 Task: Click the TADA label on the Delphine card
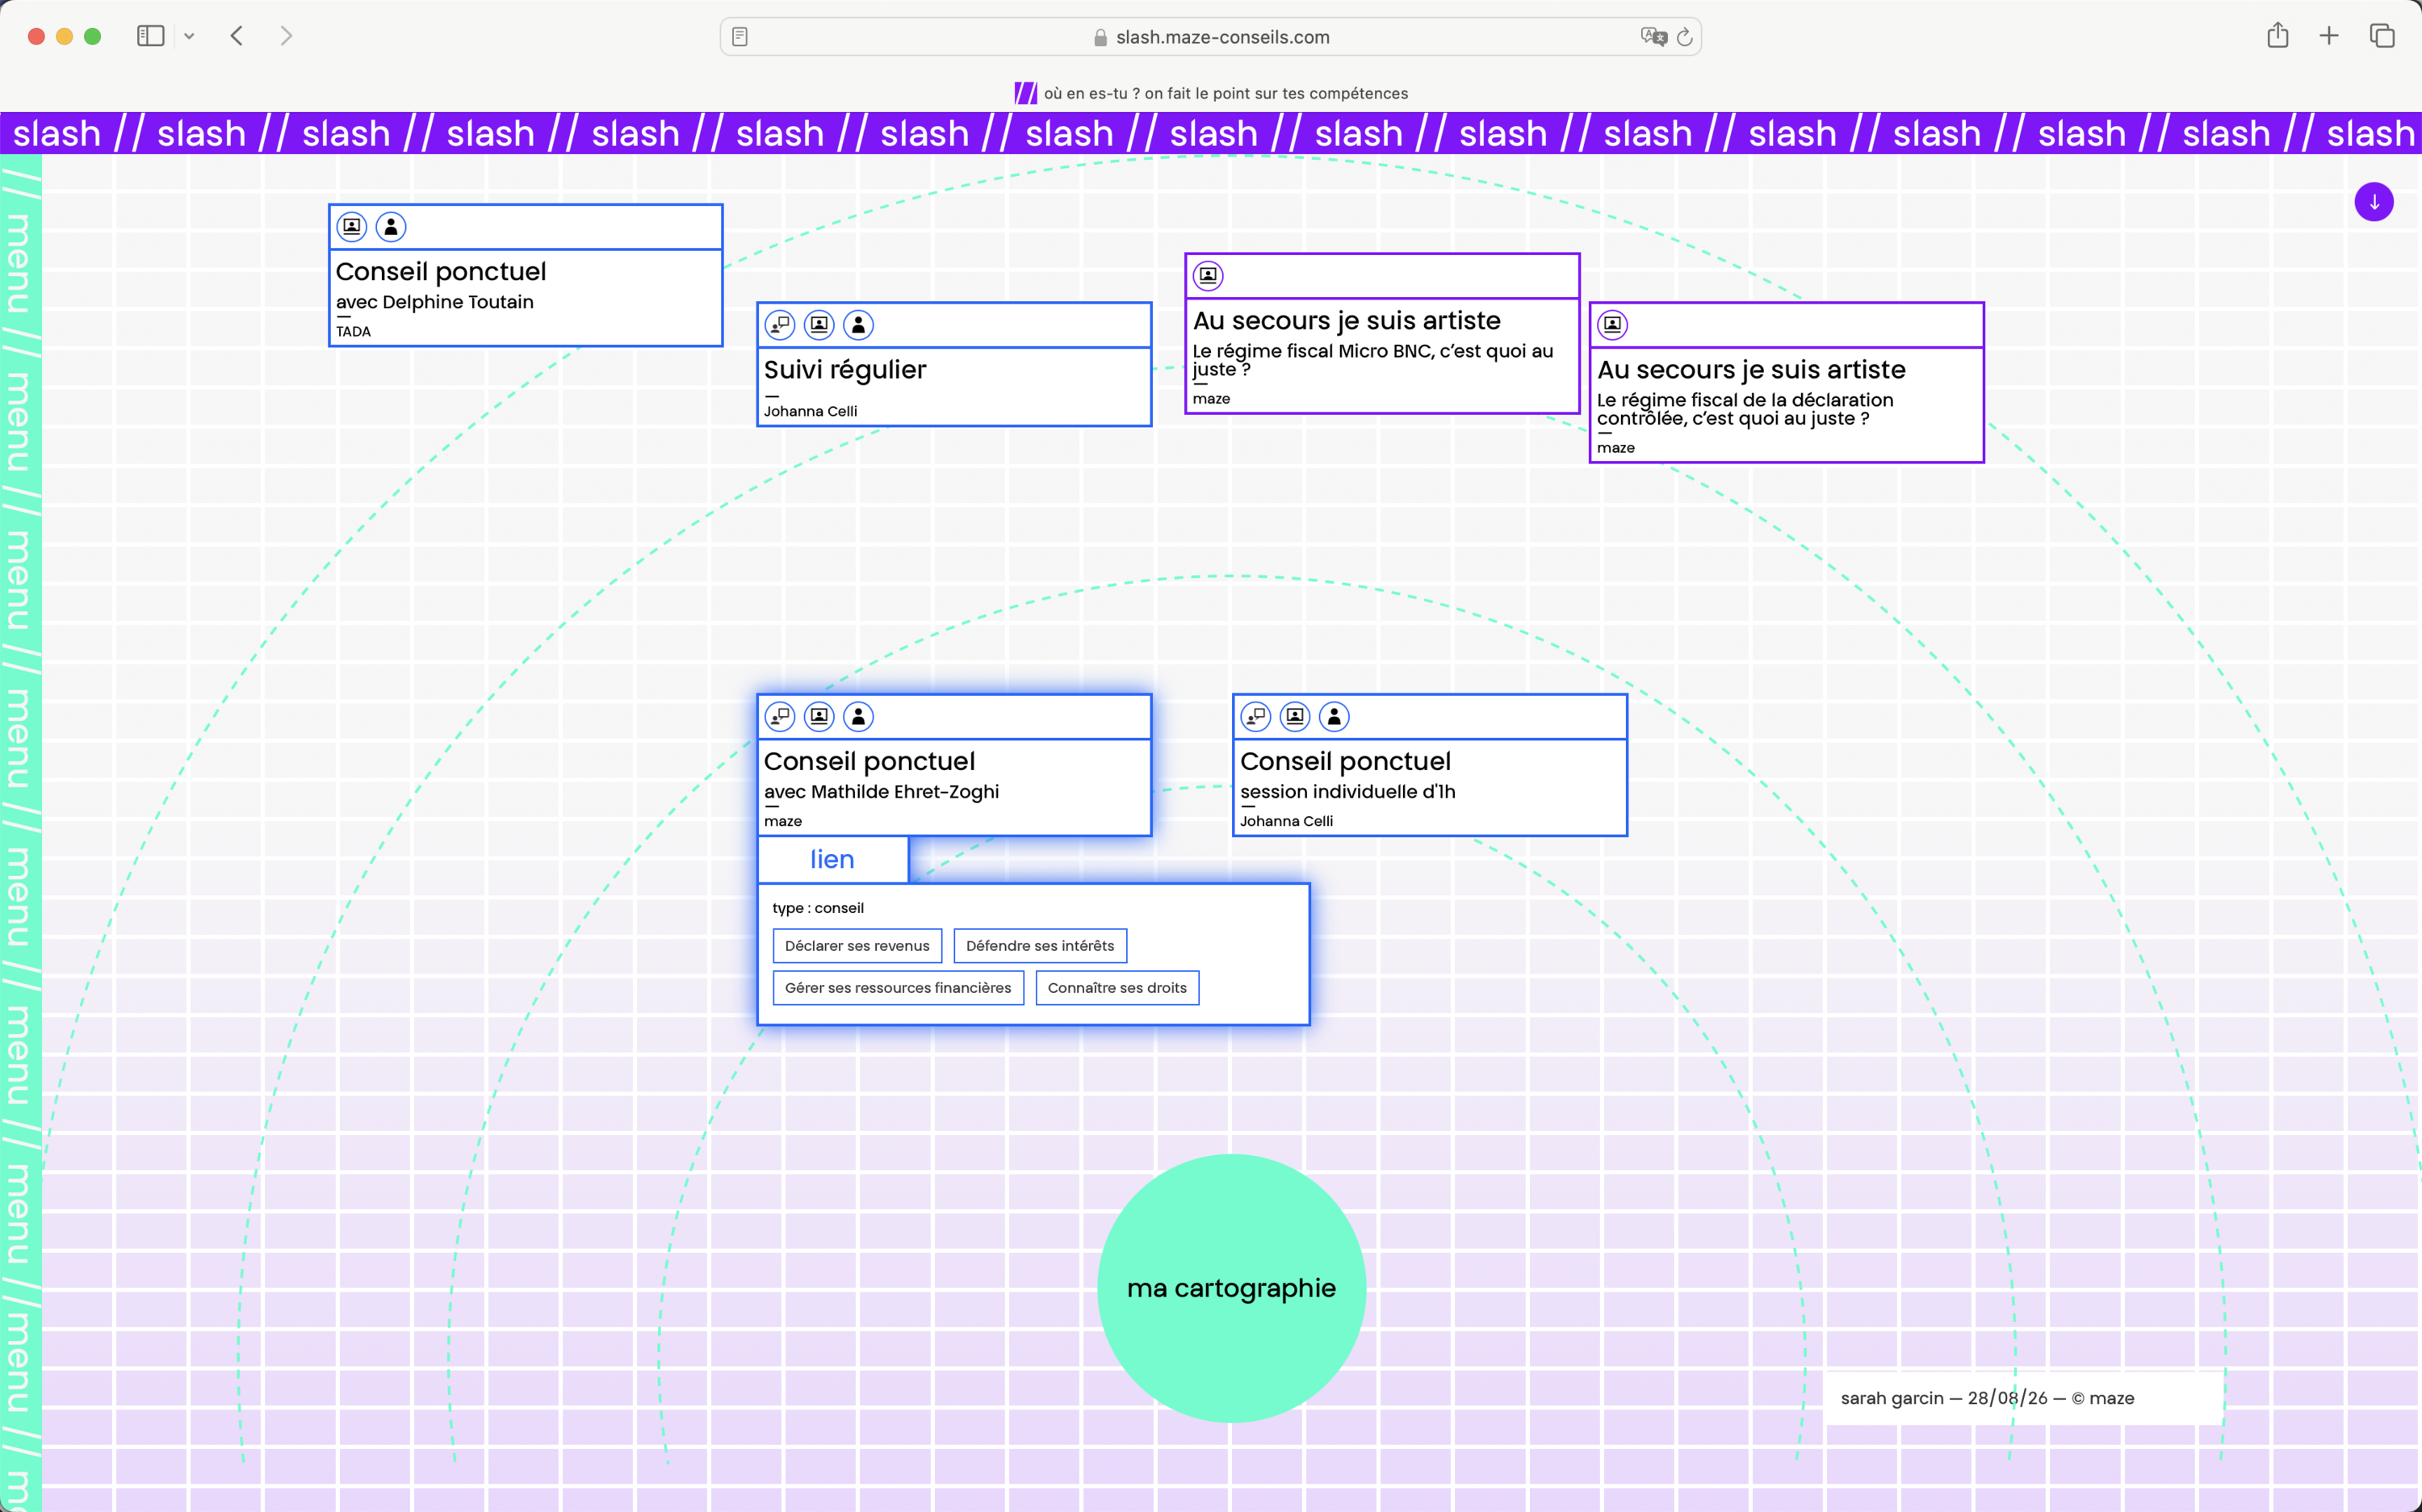(353, 332)
